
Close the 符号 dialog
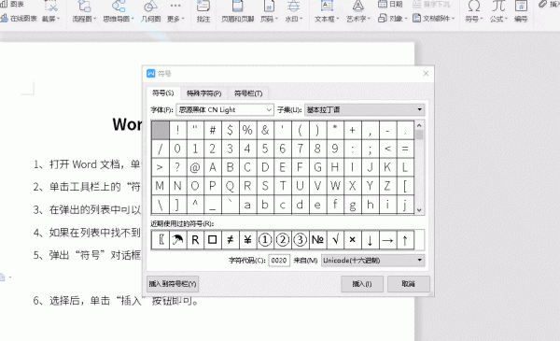click(x=426, y=73)
